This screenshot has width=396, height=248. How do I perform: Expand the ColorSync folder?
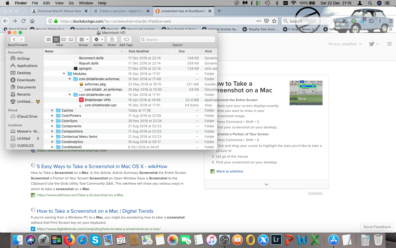coord(52,121)
